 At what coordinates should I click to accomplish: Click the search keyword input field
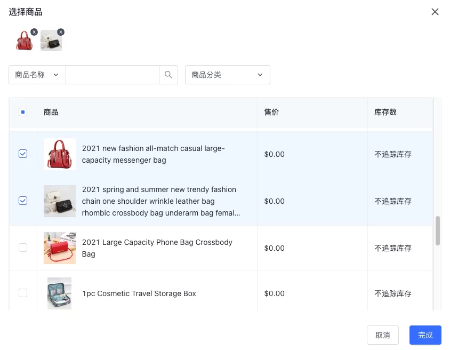click(112, 75)
